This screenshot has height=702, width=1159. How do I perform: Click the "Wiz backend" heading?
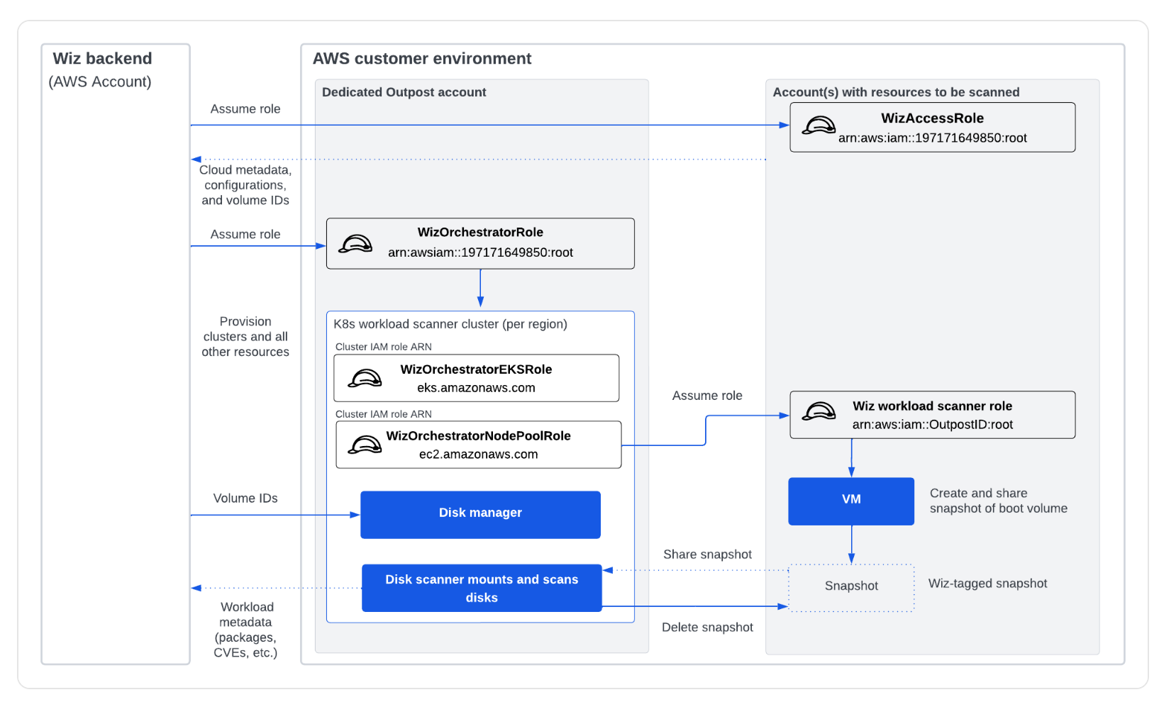point(102,58)
